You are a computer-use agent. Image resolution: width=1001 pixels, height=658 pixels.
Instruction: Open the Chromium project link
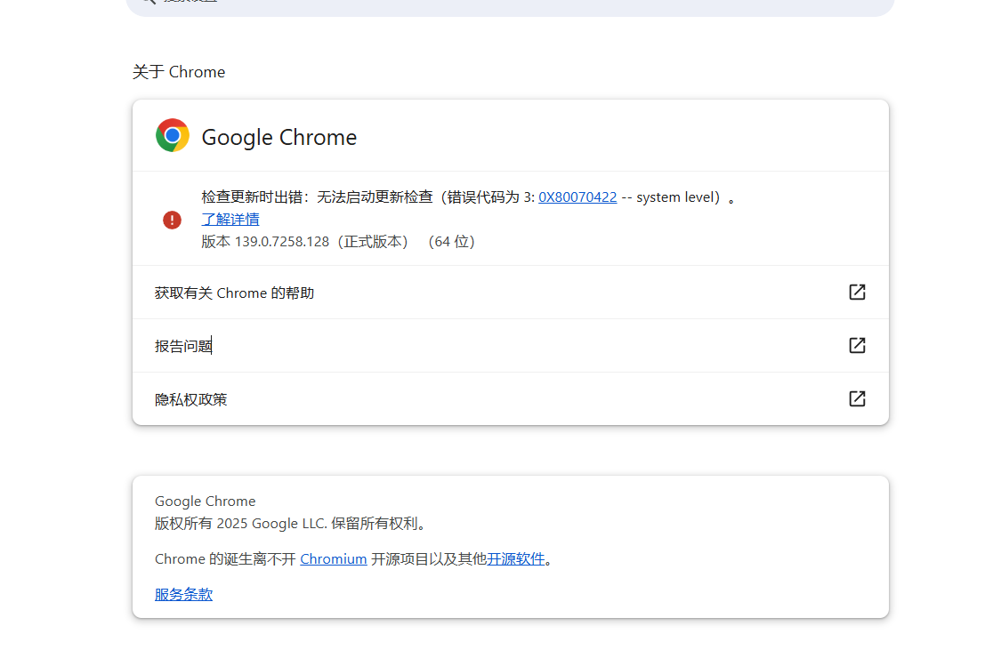pyautogui.click(x=334, y=559)
